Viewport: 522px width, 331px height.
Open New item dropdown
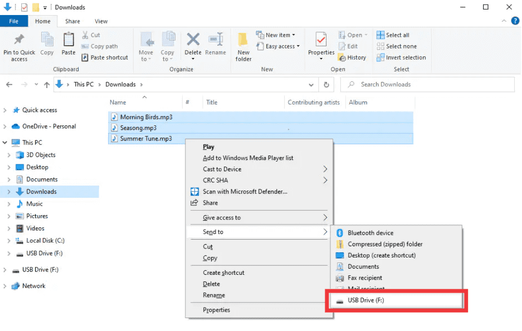(x=276, y=35)
